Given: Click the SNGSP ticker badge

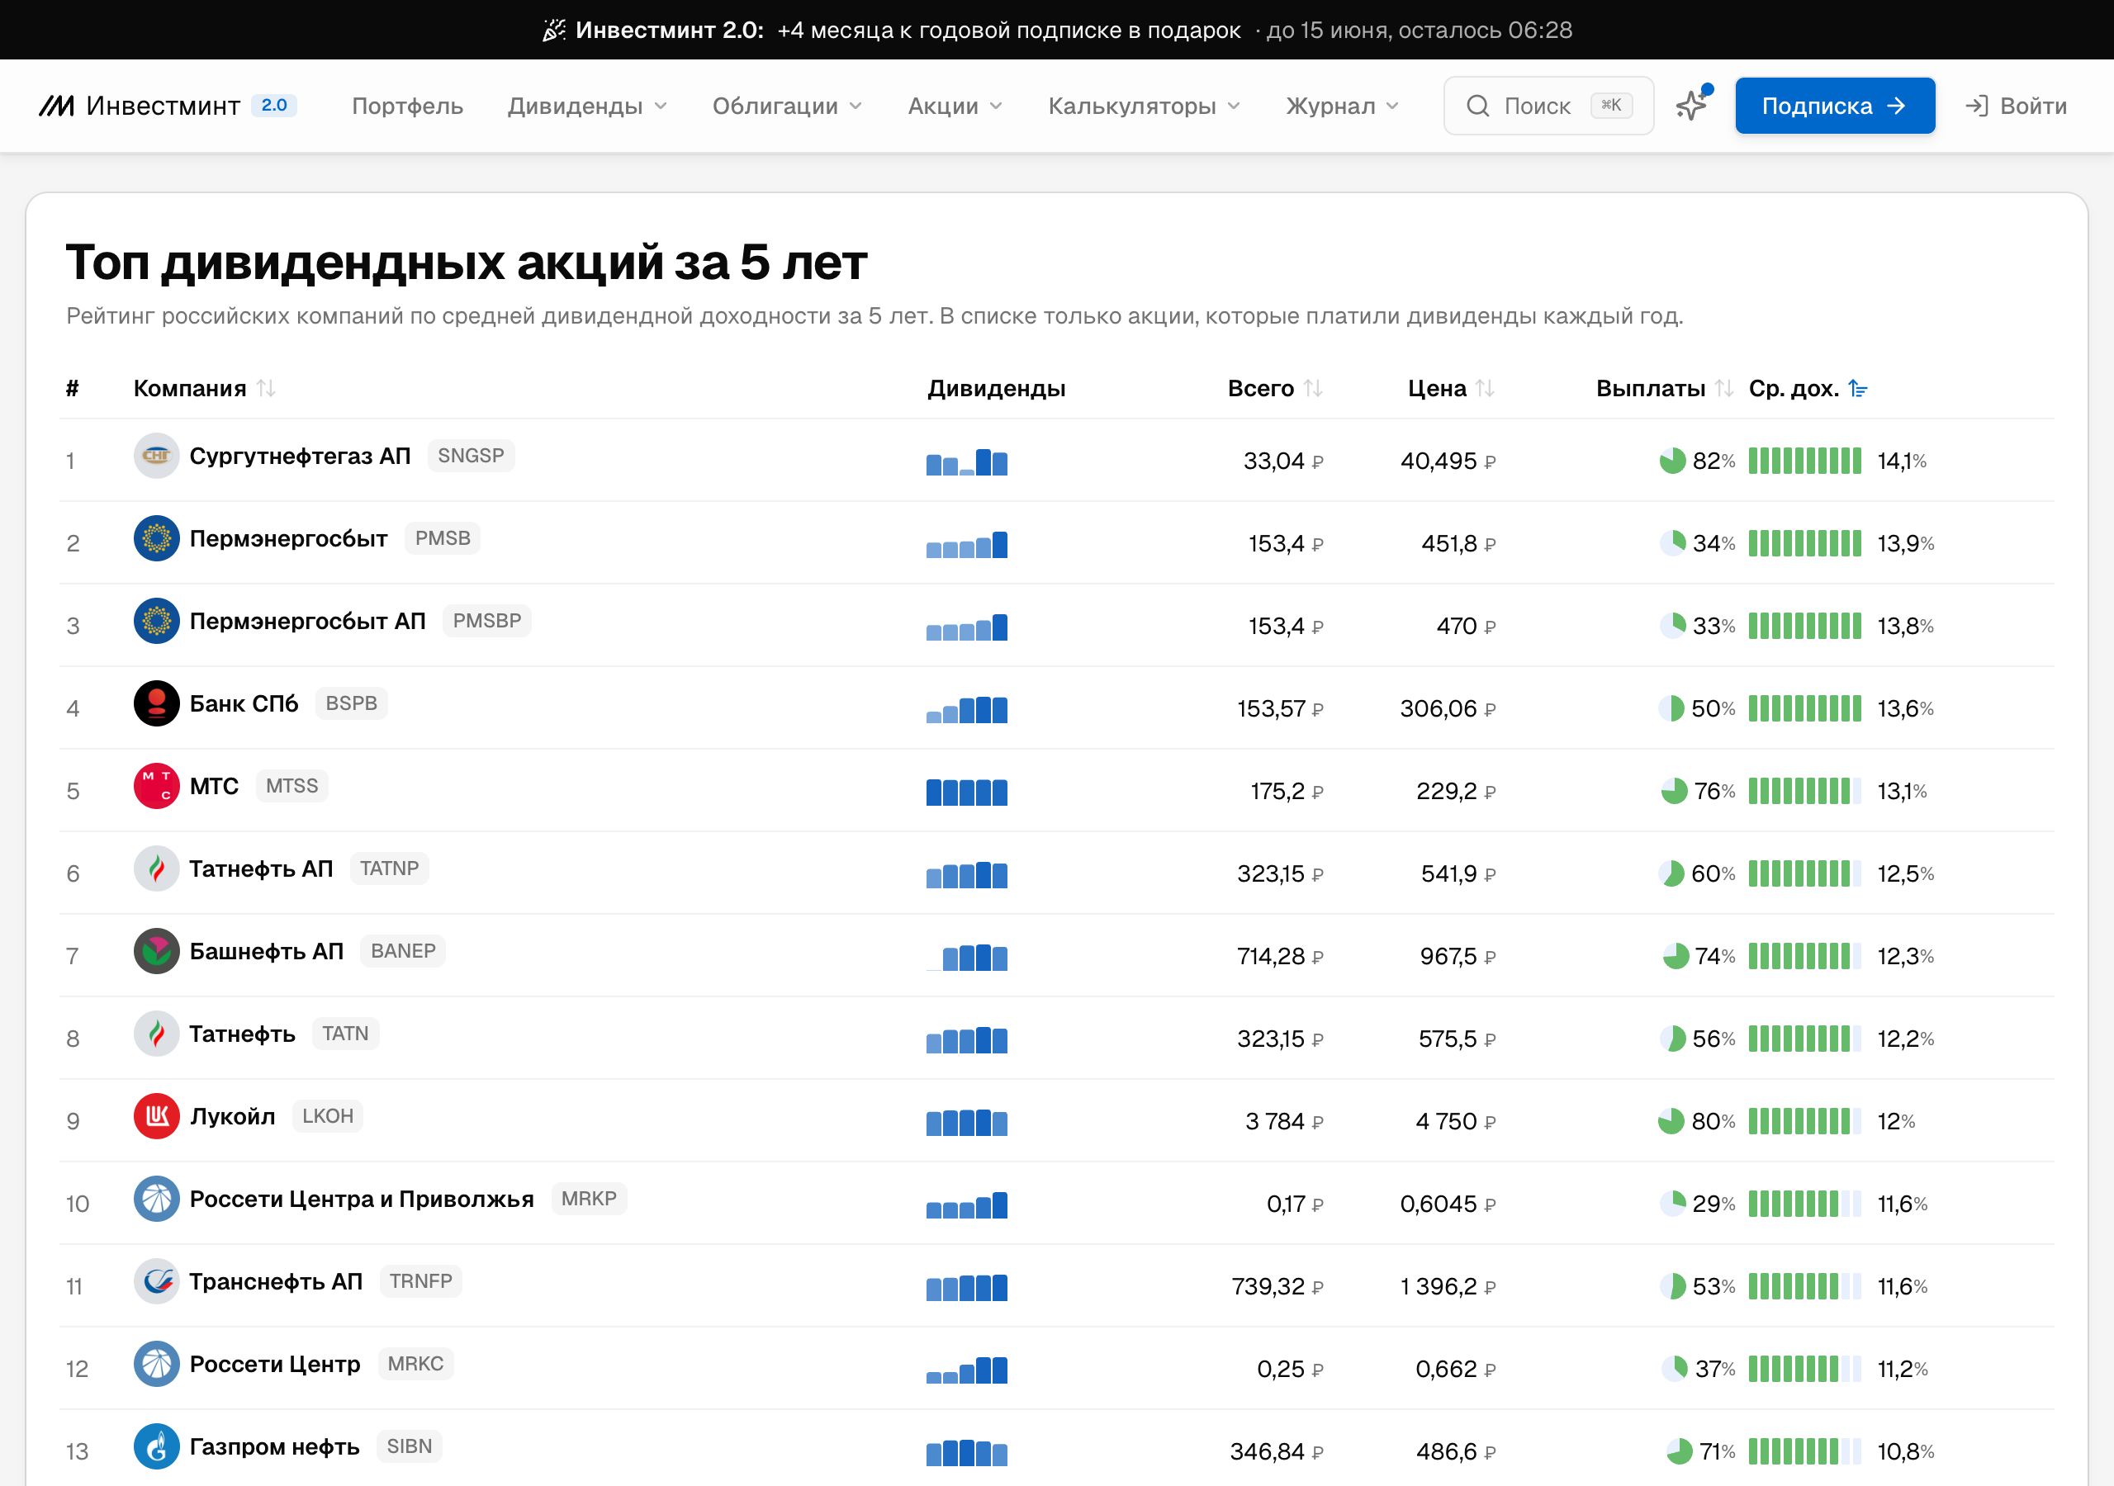Looking at the screenshot, I should 471,456.
